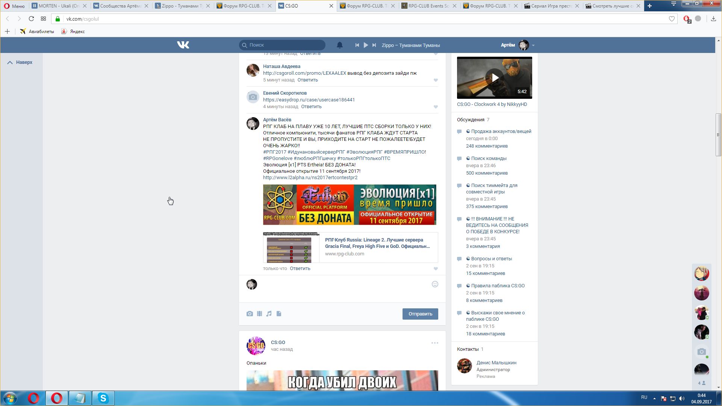Skip to previous track in header player

click(x=357, y=45)
